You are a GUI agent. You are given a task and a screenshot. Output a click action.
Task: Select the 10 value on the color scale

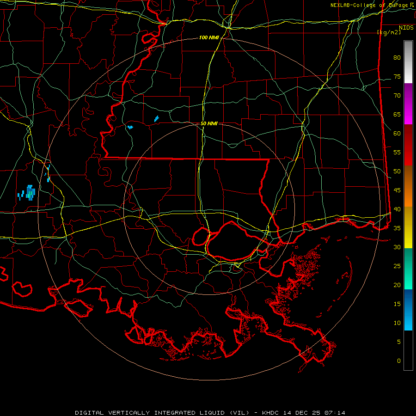coord(397,323)
